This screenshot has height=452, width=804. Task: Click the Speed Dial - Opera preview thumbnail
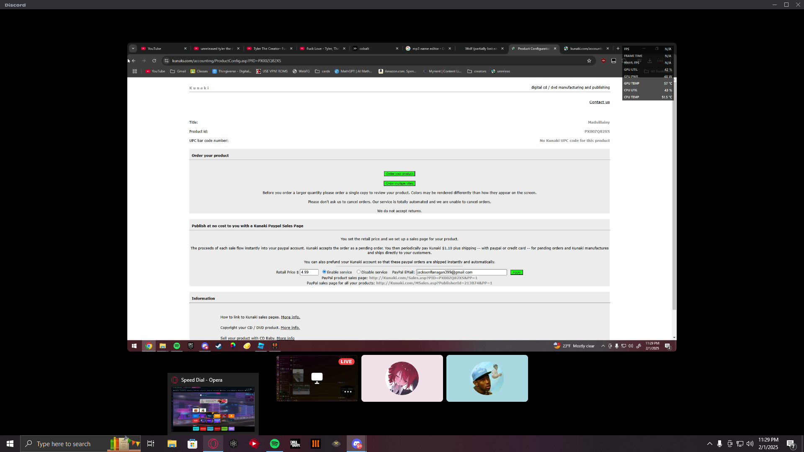click(213, 409)
